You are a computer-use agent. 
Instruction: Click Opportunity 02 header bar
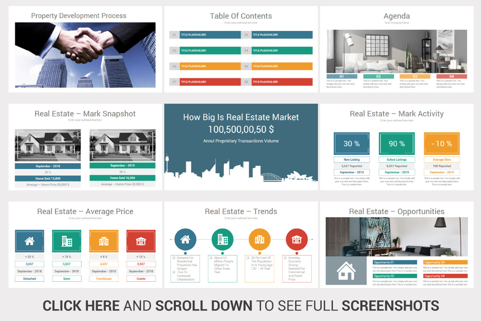point(395,276)
